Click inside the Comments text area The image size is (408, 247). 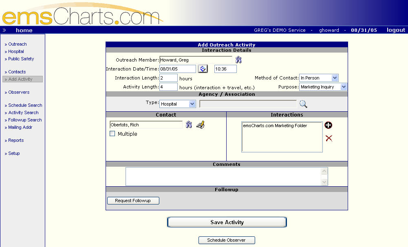tap(224, 176)
